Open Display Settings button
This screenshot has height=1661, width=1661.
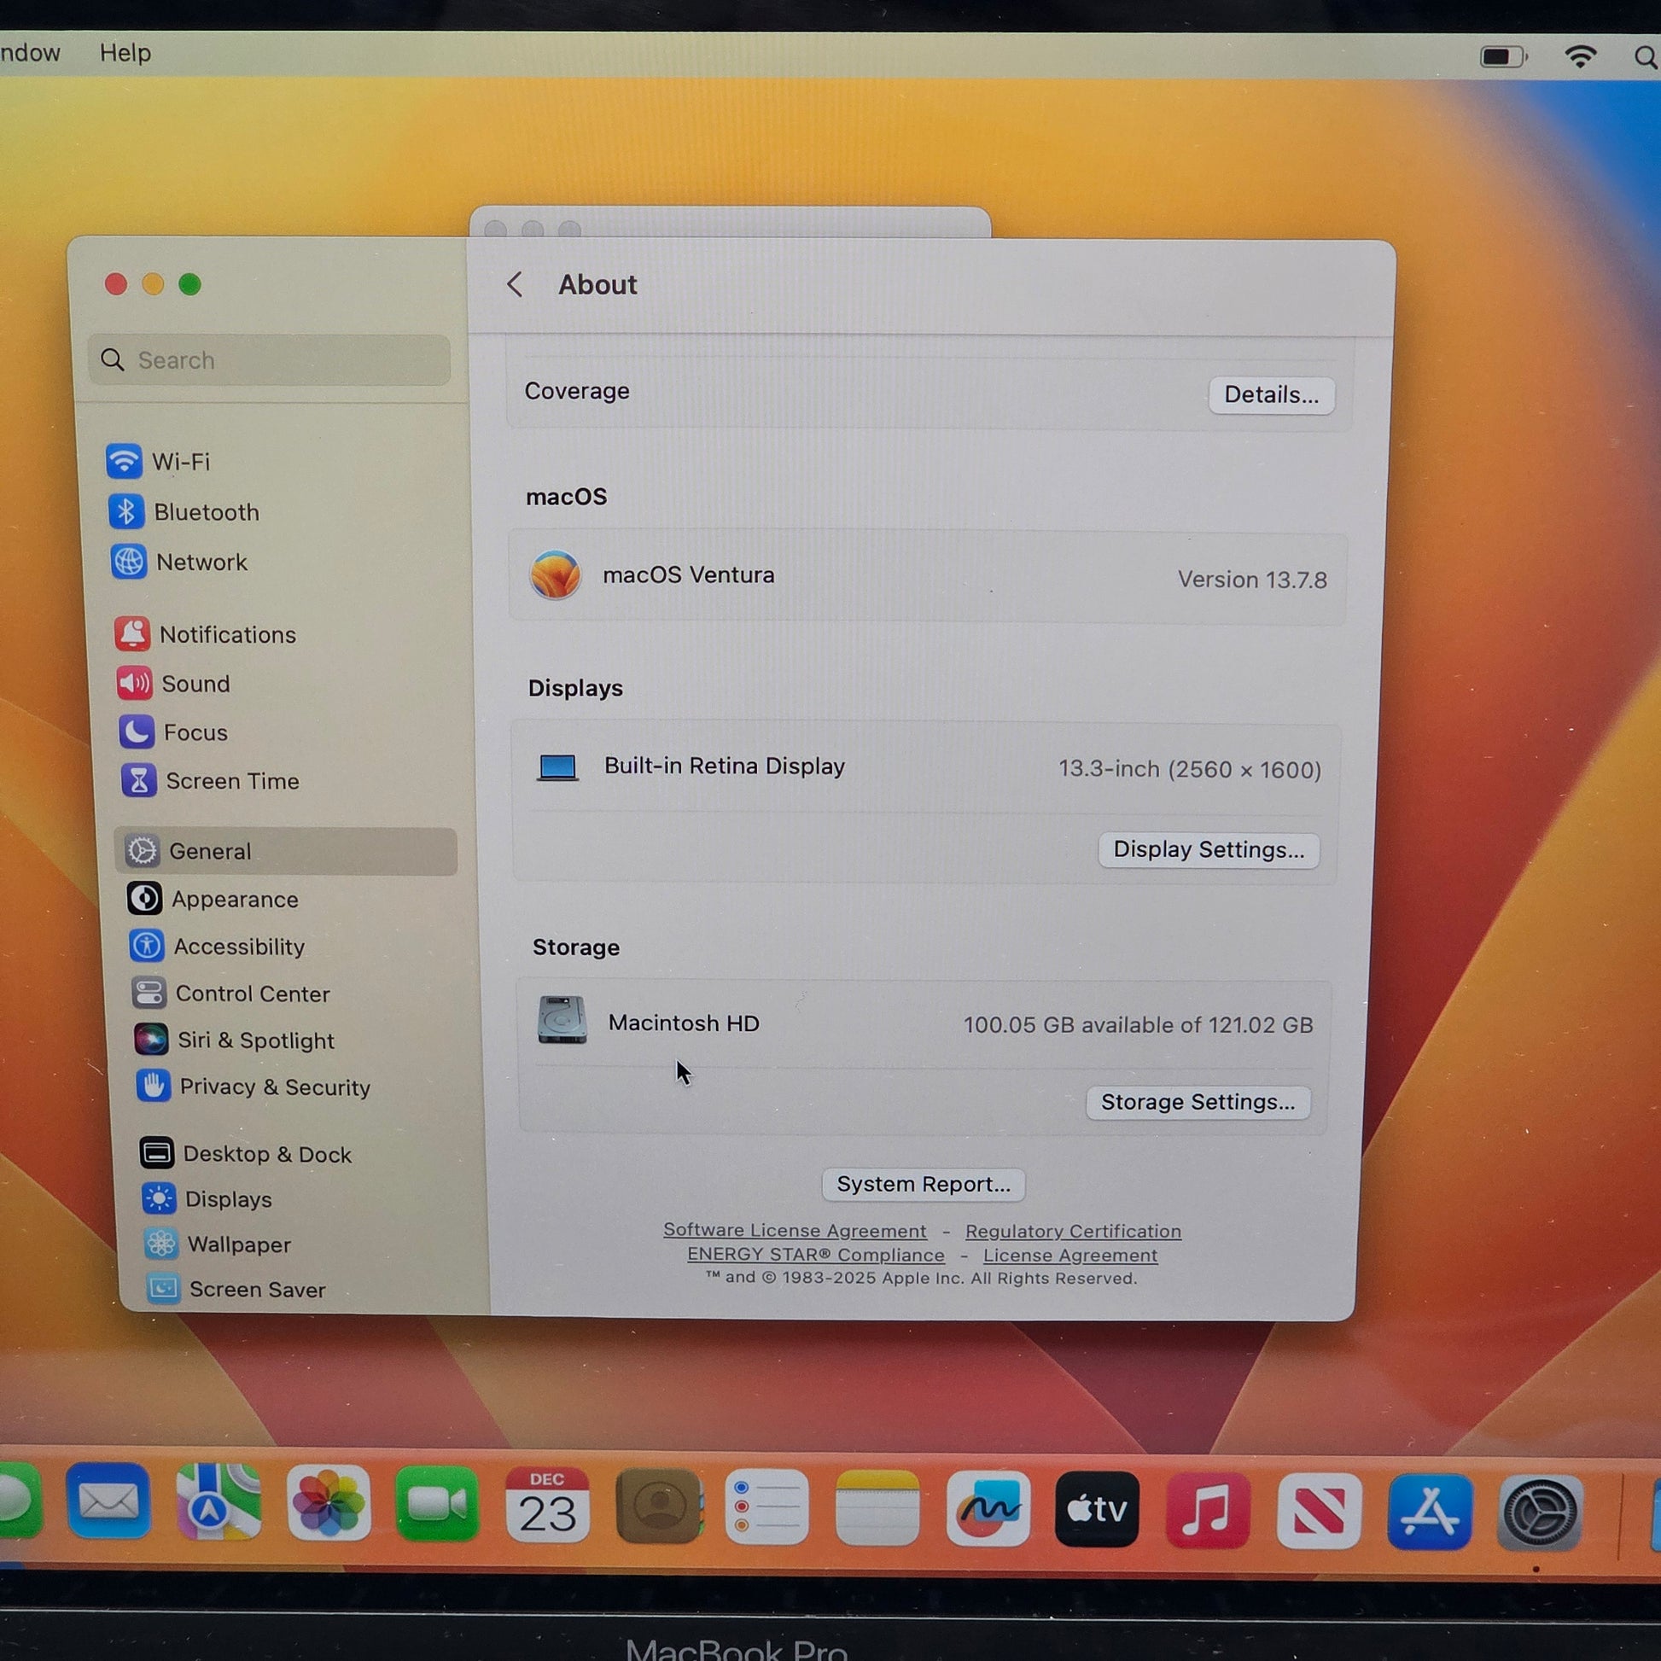point(1208,849)
